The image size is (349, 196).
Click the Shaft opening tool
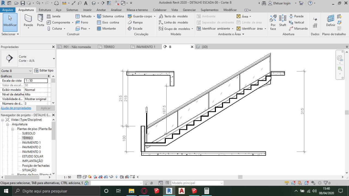click(283, 21)
